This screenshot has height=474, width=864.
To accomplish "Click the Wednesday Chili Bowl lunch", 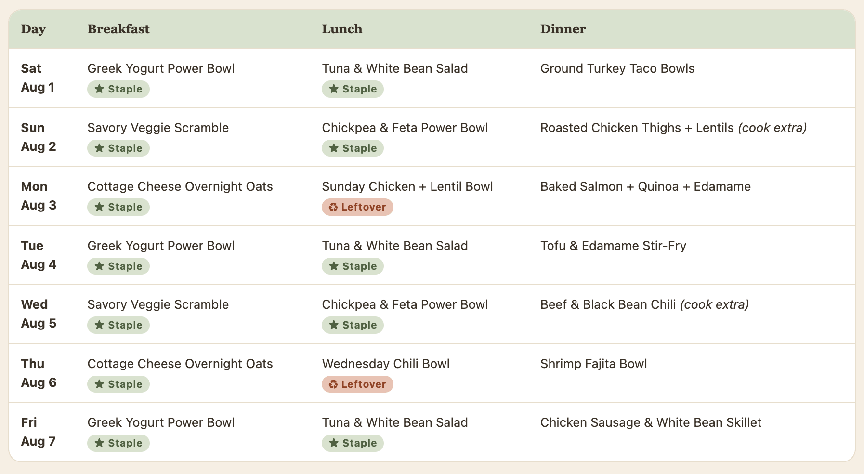I will click(x=386, y=364).
